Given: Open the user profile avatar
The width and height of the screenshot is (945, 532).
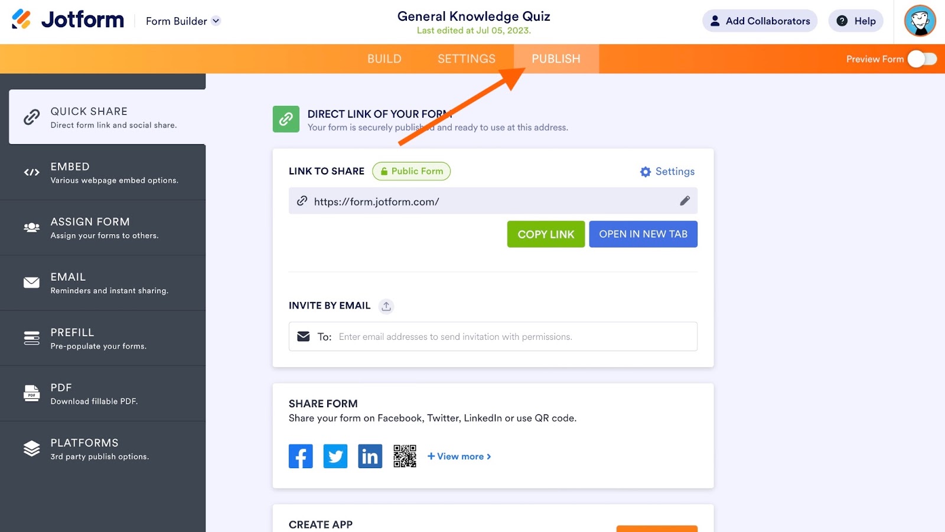Looking at the screenshot, I should click(920, 21).
